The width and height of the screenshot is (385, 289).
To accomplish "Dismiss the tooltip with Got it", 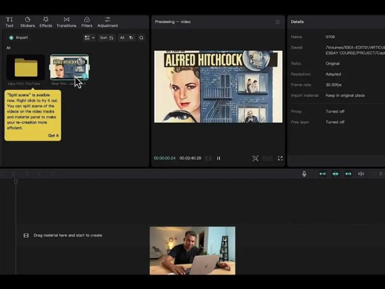I will click(53, 135).
